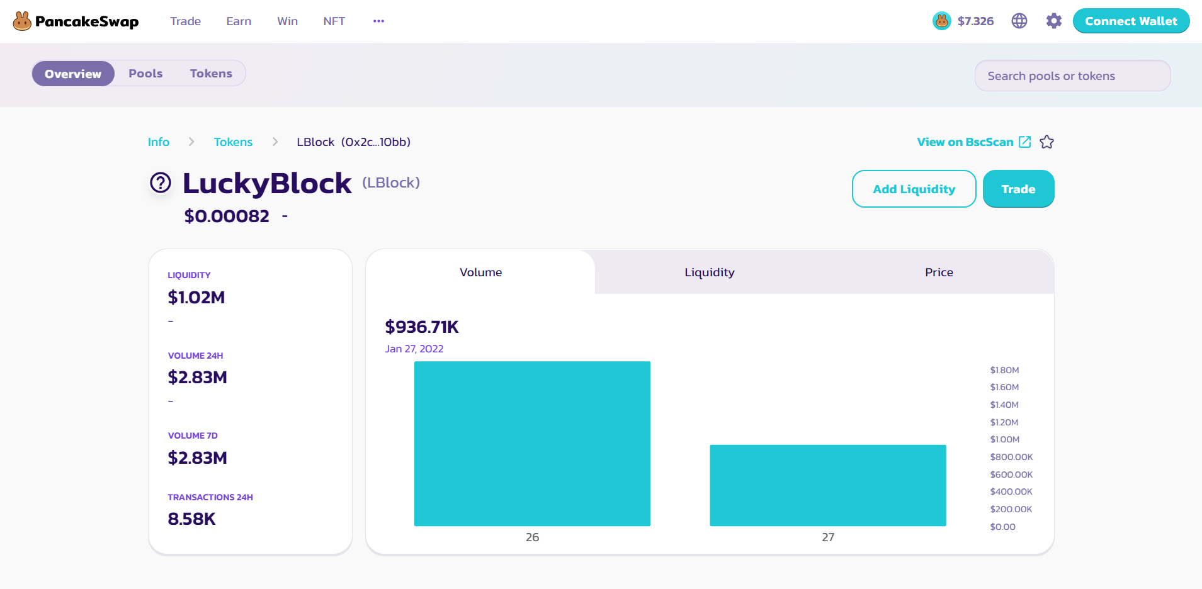
Task: Click the $936.71K volume value
Action: [422, 327]
